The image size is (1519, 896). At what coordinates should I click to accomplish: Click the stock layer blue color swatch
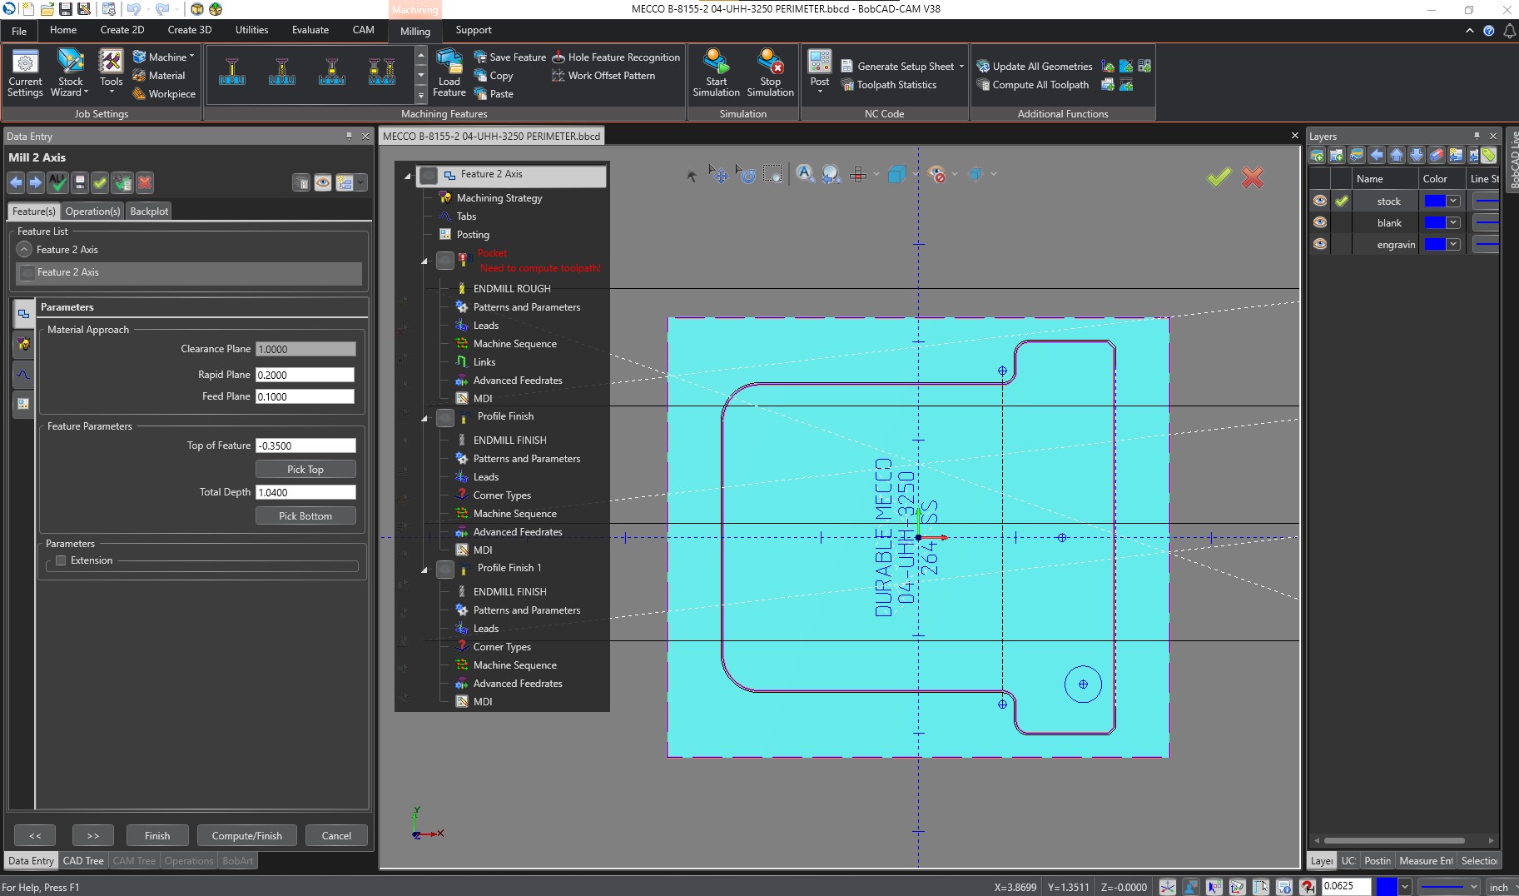click(x=1434, y=201)
